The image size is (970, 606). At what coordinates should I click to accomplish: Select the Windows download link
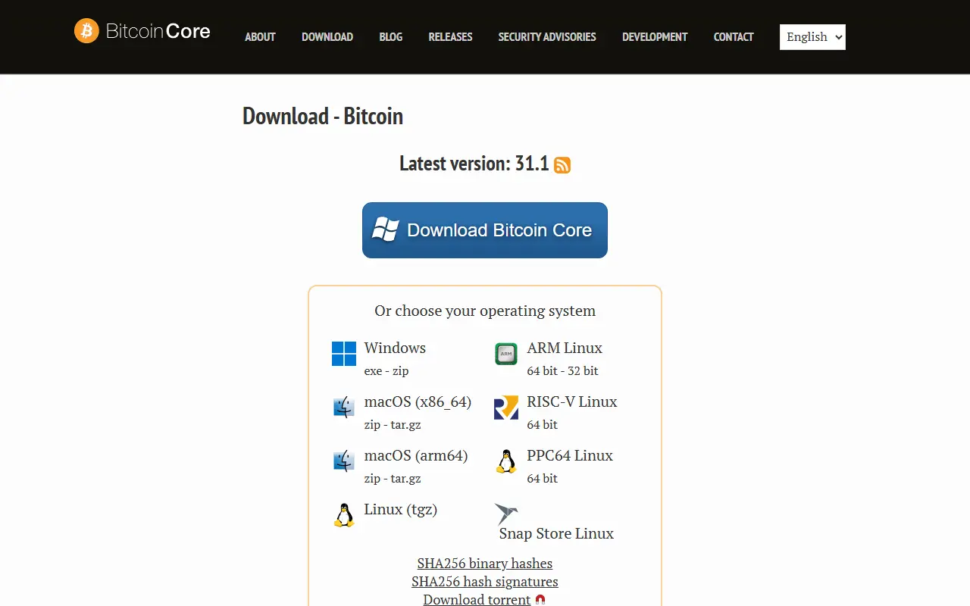coord(395,348)
